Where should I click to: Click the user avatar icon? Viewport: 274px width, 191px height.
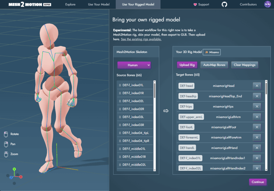click(x=267, y=4)
